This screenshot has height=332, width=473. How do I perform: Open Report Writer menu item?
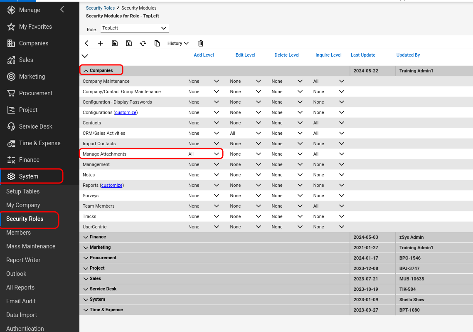[x=23, y=260]
